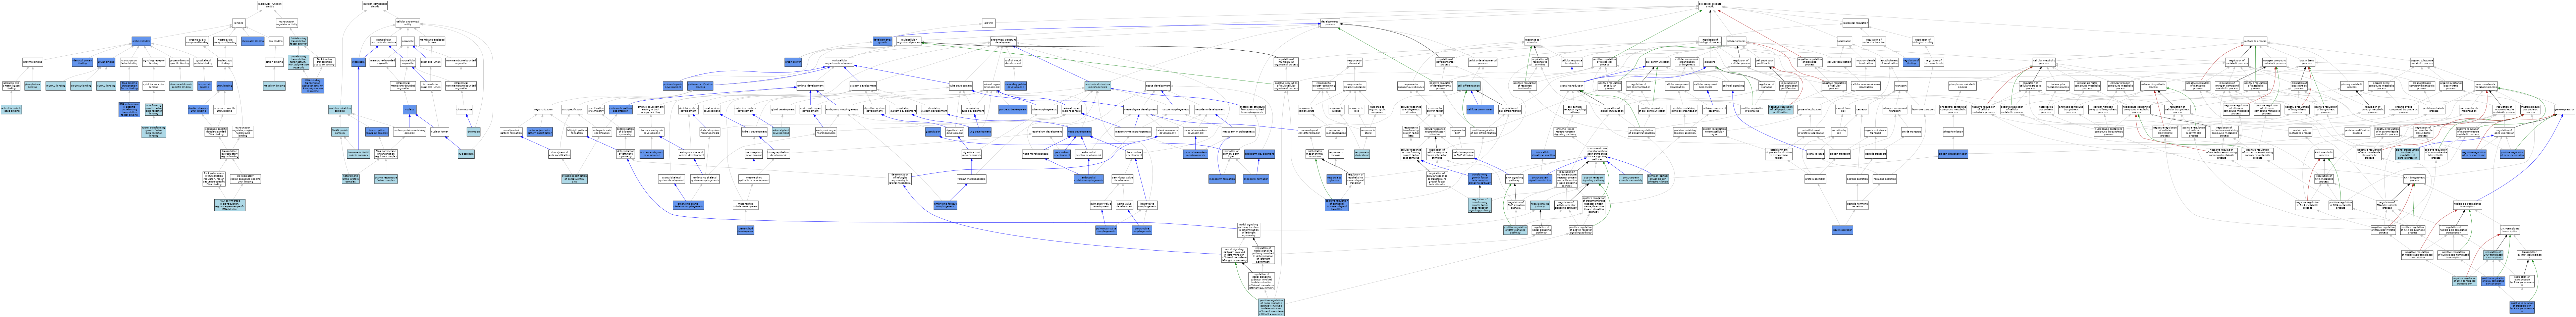Select the 'cytoskeletal protein binding' node
The height and width of the screenshot is (317, 2576).
coord(204,62)
